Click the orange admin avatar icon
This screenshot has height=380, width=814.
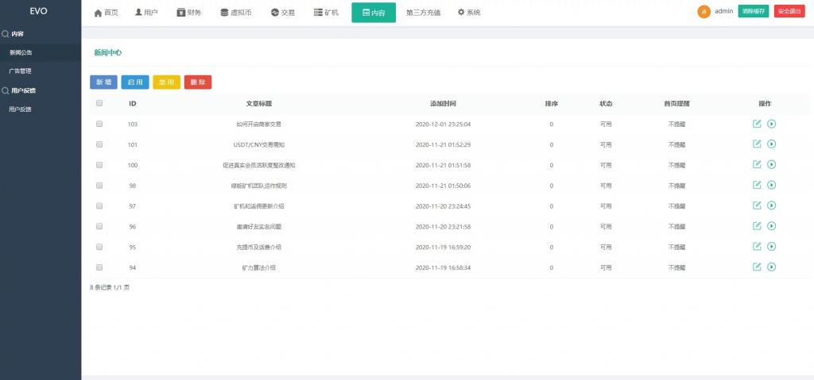pyautogui.click(x=704, y=12)
